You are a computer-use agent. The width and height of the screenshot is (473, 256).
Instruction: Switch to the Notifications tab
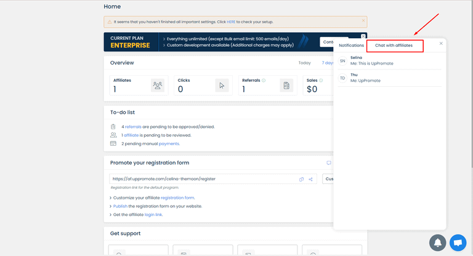pyautogui.click(x=351, y=46)
